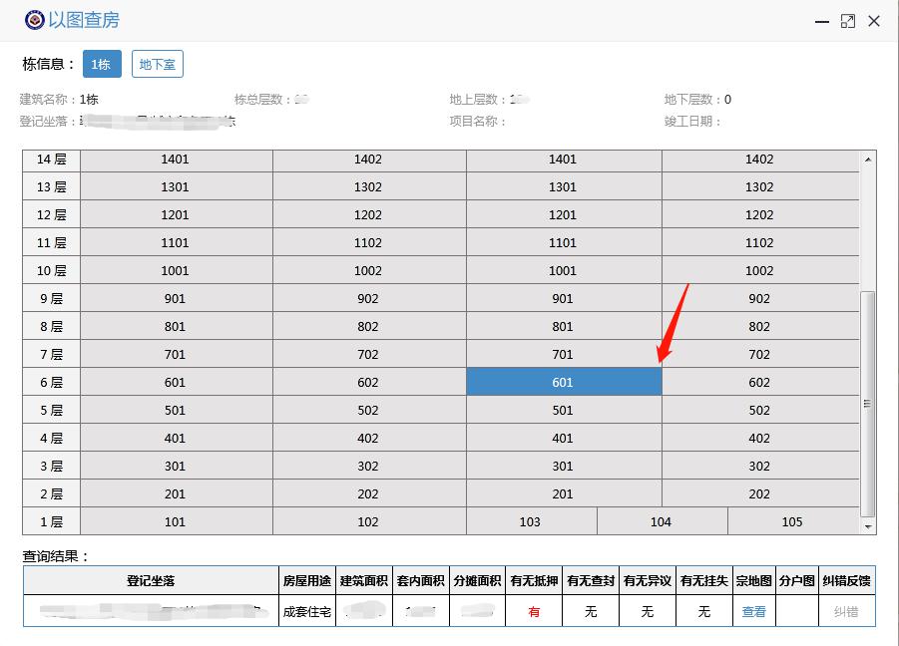Screen dimensions: 899x646
Task: Select the highlighted blue room 601 cell
Action: [x=563, y=382]
